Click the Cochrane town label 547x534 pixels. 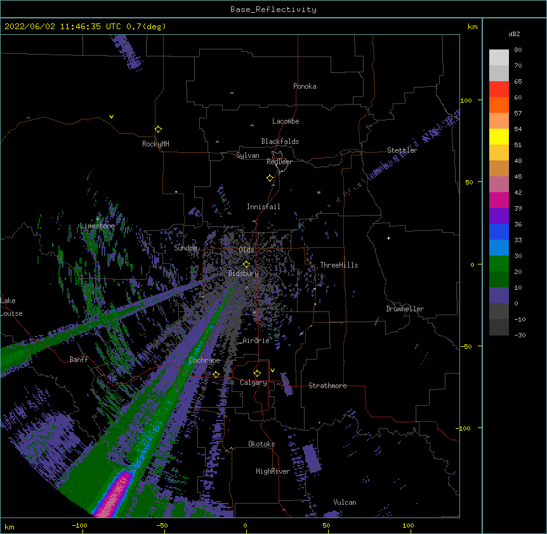tap(204, 360)
